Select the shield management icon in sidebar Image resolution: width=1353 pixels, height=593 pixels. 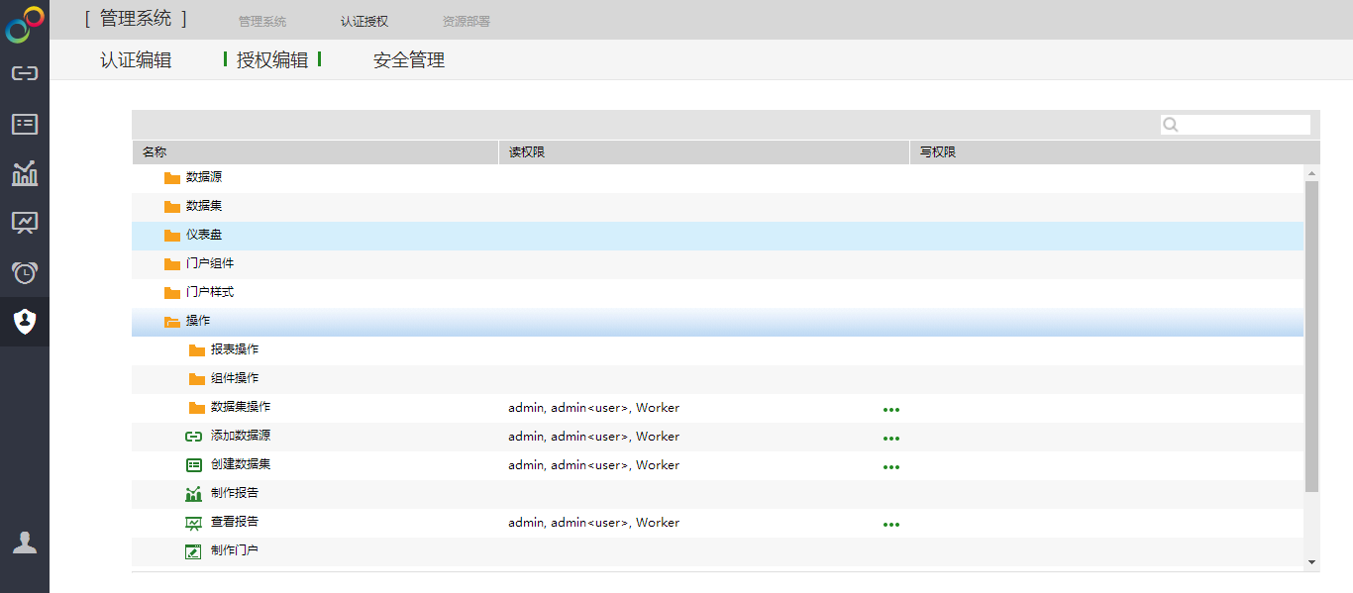click(25, 321)
